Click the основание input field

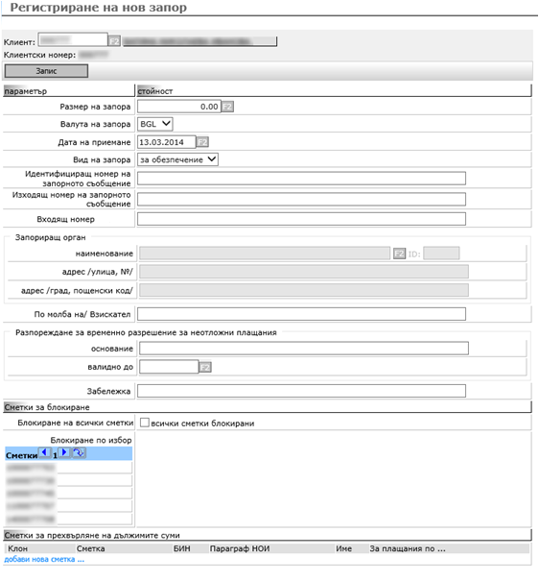point(304,349)
